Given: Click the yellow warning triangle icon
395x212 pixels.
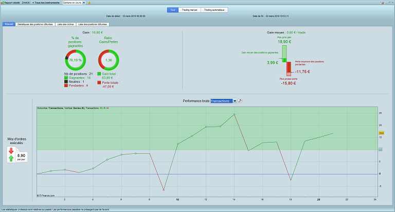Looking at the screenshot, I should 89,3.
